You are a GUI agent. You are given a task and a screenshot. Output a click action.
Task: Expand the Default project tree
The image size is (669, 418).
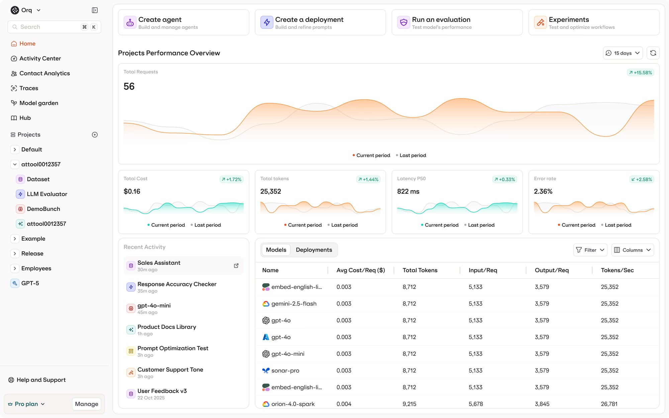pos(15,149)
